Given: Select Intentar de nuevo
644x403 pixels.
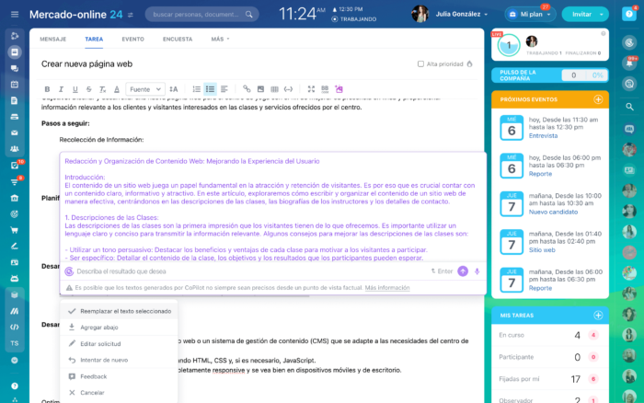Looking at the screenshot, I should (119, 360).
